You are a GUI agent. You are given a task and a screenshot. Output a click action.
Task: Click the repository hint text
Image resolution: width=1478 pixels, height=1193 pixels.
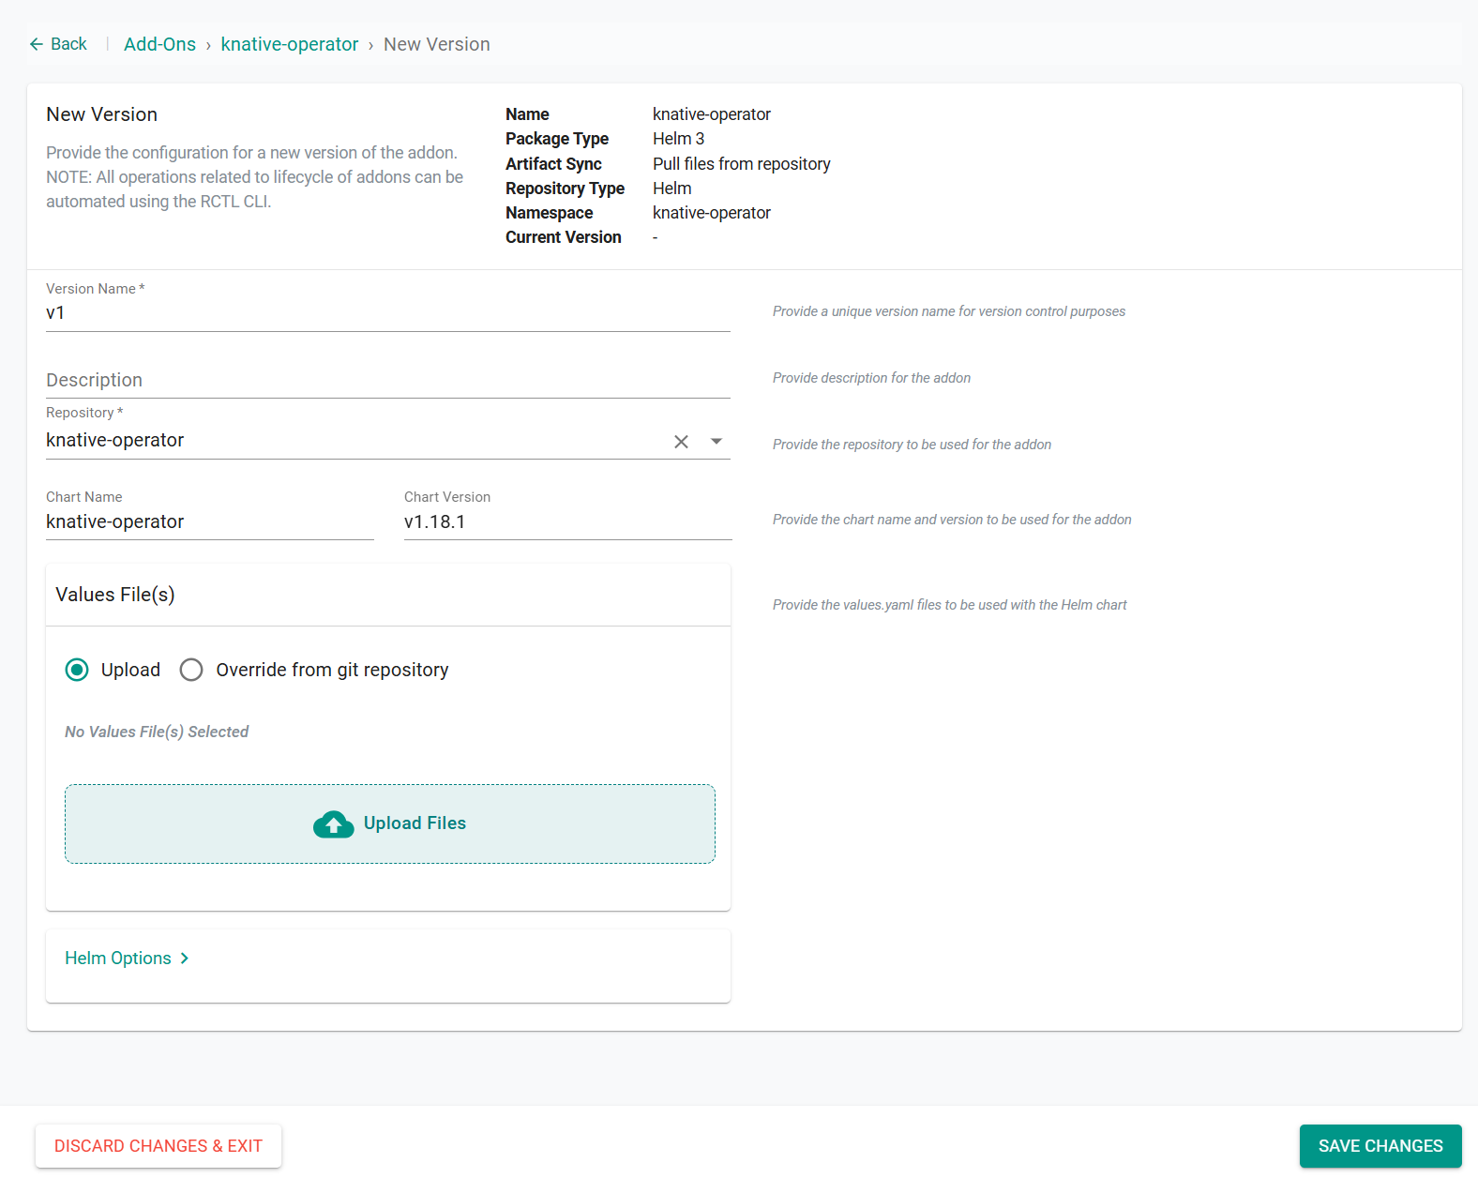click(x=912, y=445)
